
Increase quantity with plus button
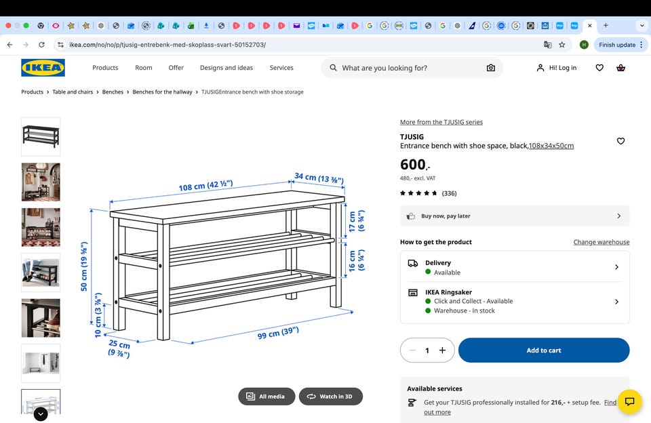coord(442,350)
